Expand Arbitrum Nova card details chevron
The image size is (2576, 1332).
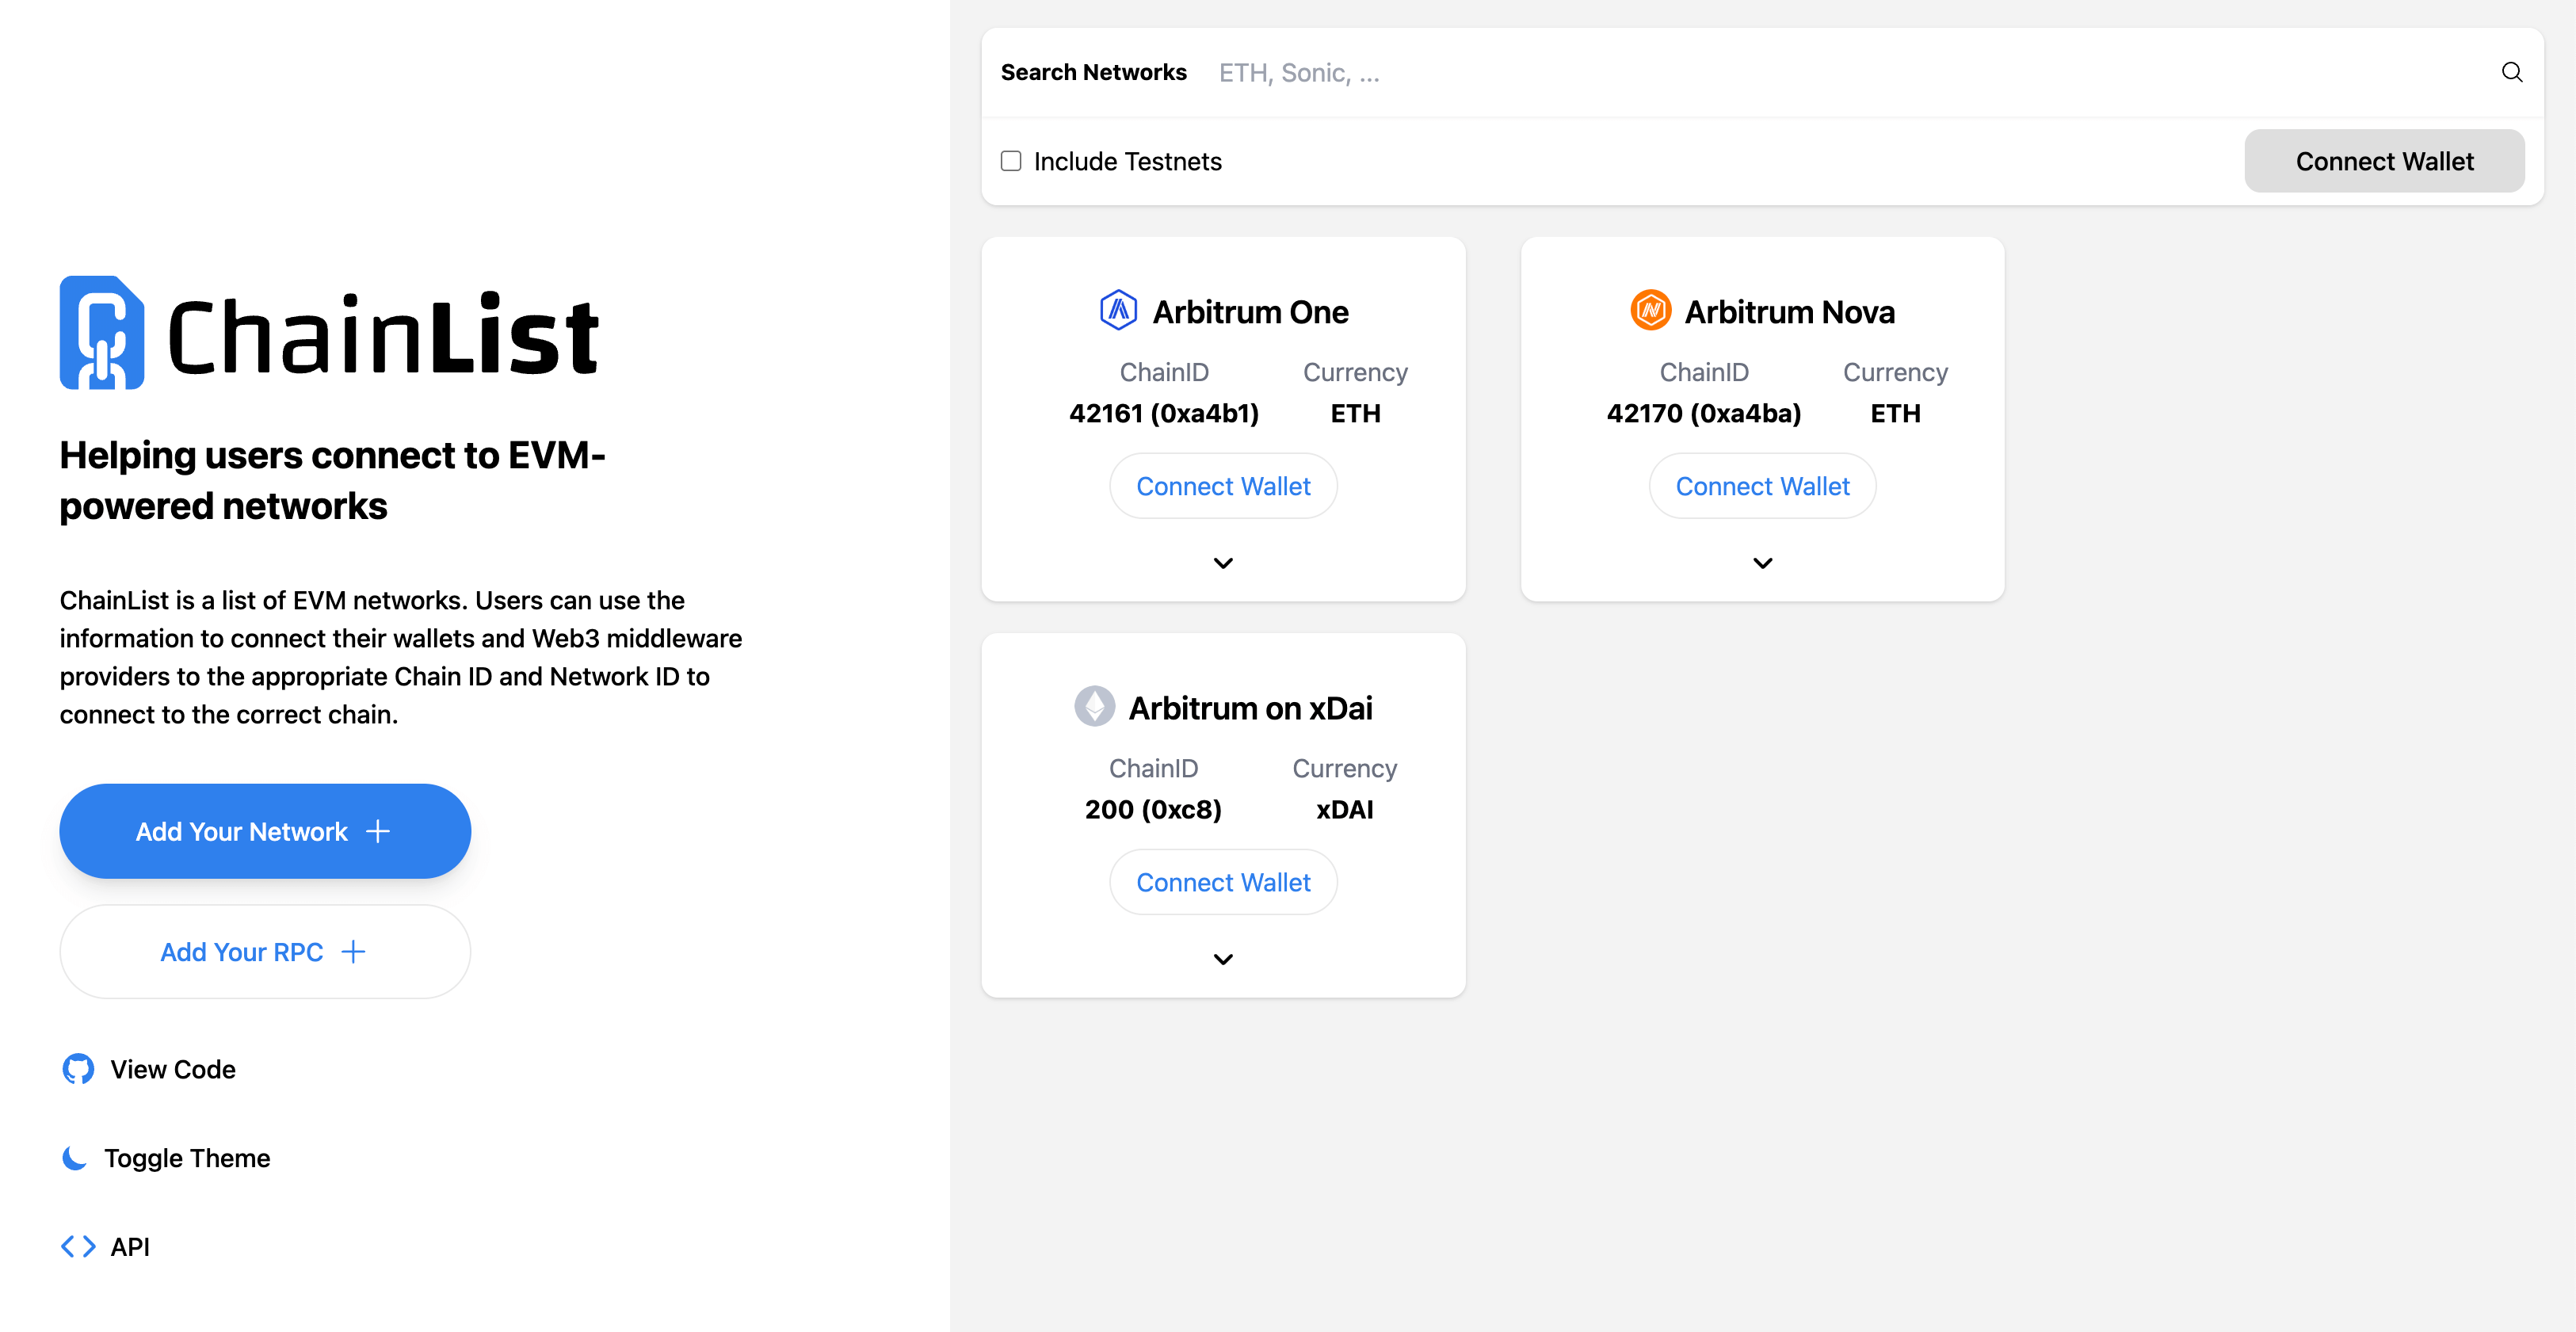tap(1762, 563)
